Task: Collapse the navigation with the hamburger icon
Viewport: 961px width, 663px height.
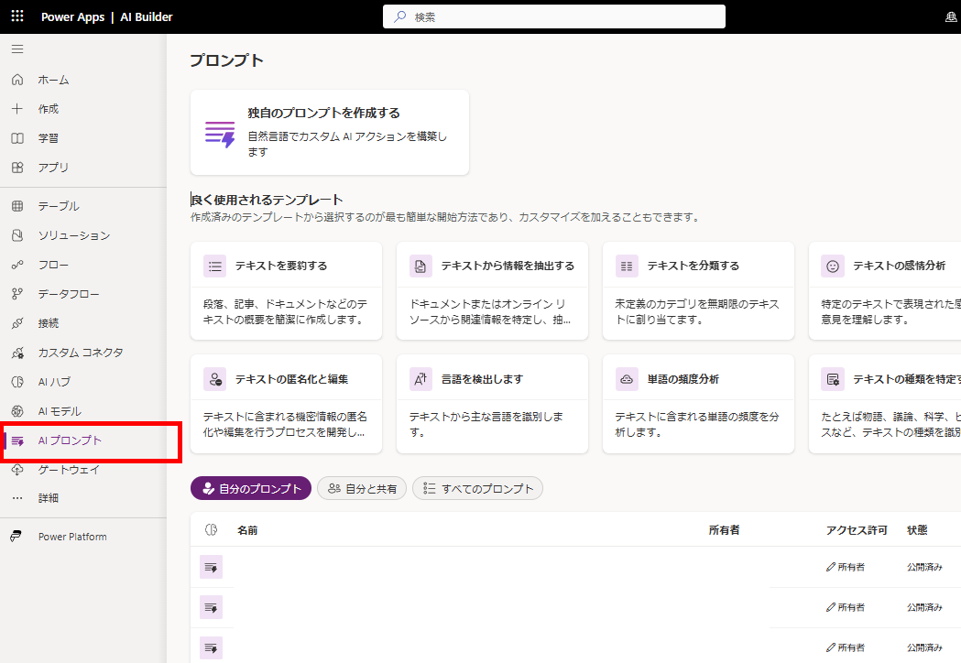Action: click(16, 49)
